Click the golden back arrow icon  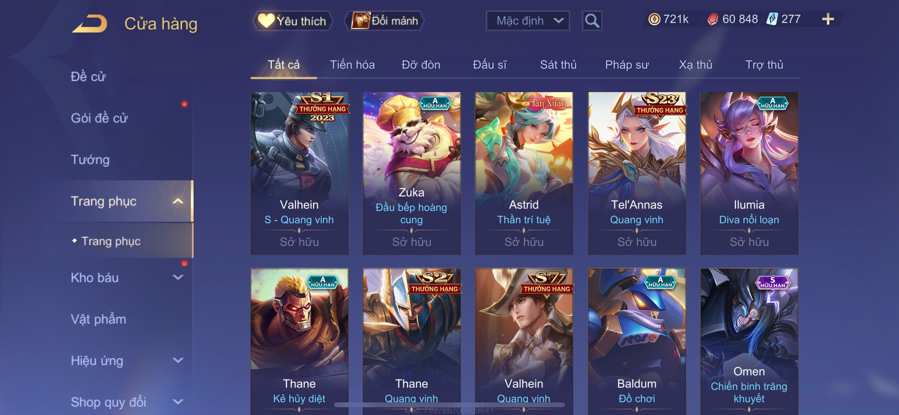(90, 23)
